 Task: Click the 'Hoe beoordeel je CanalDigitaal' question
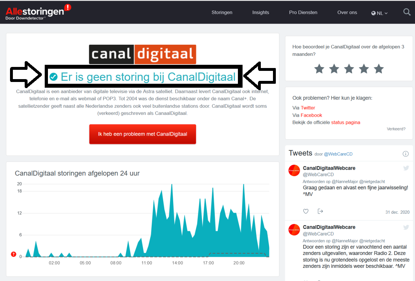(348, 50)
